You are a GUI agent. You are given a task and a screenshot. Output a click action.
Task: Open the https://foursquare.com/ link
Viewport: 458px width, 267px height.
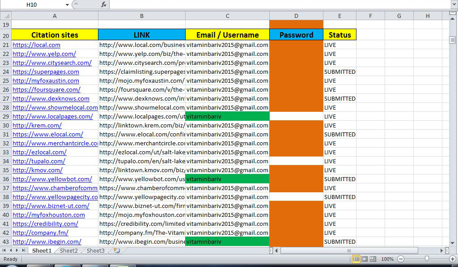47,90
